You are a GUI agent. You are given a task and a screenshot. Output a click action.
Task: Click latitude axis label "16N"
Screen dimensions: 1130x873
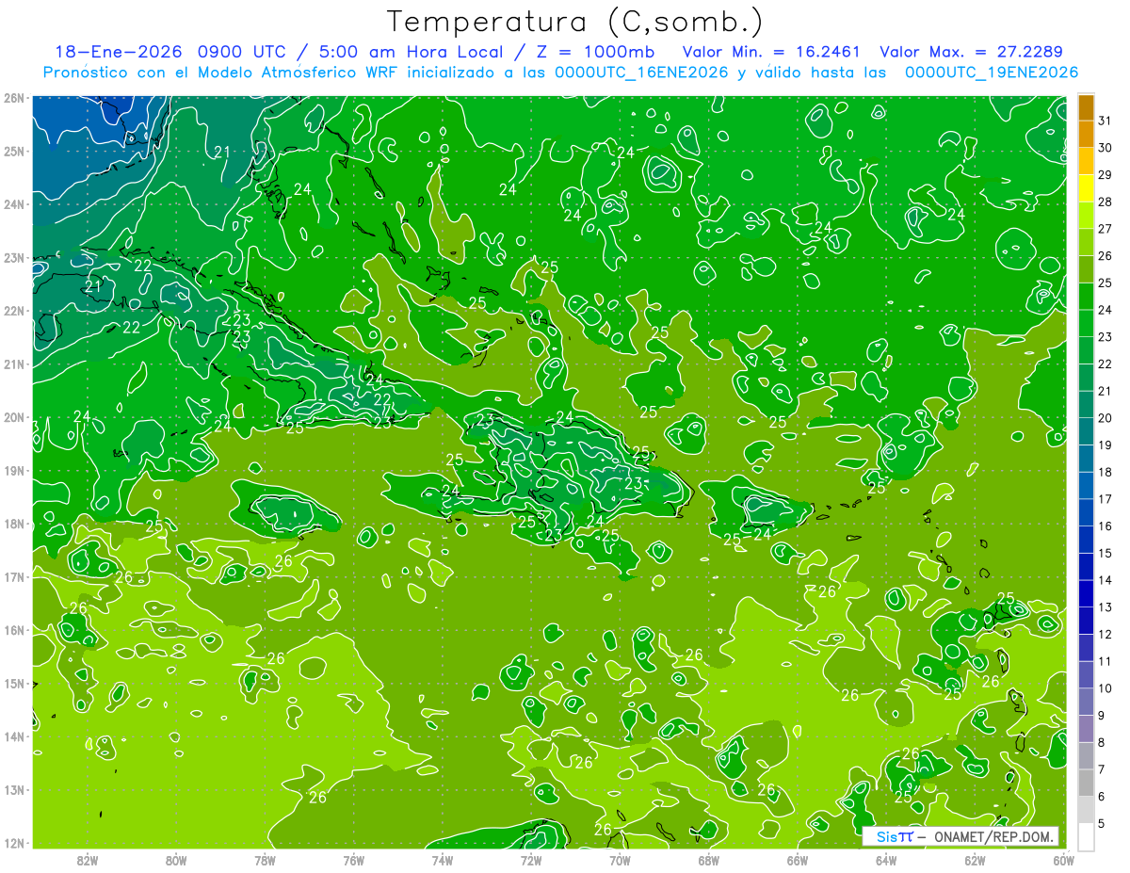tap(14, 630)
